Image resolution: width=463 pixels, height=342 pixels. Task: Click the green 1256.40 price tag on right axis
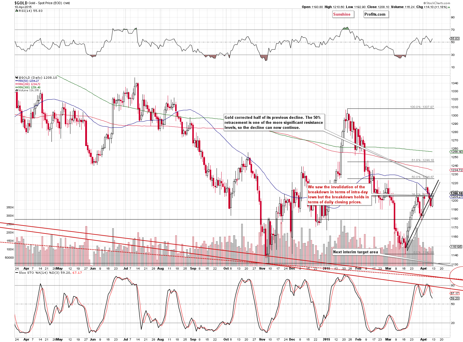coord(456,152)
